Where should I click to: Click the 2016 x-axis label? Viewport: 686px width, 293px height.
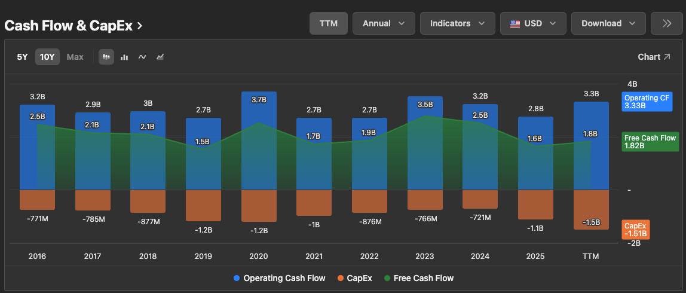[x=37, y=256]
